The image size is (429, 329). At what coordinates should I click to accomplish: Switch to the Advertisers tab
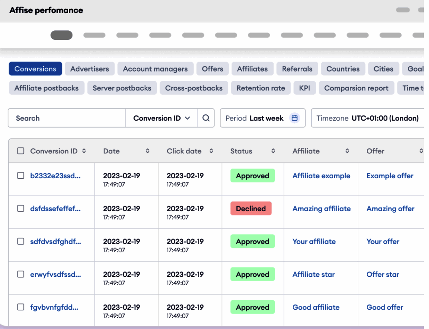coord(90,69)
